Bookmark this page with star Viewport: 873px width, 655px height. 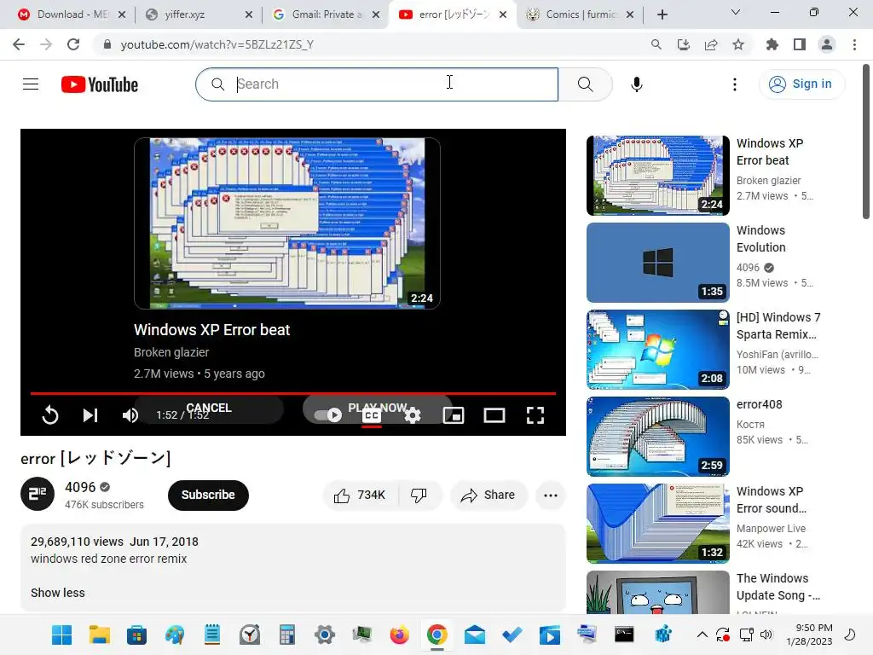(738, 44)
